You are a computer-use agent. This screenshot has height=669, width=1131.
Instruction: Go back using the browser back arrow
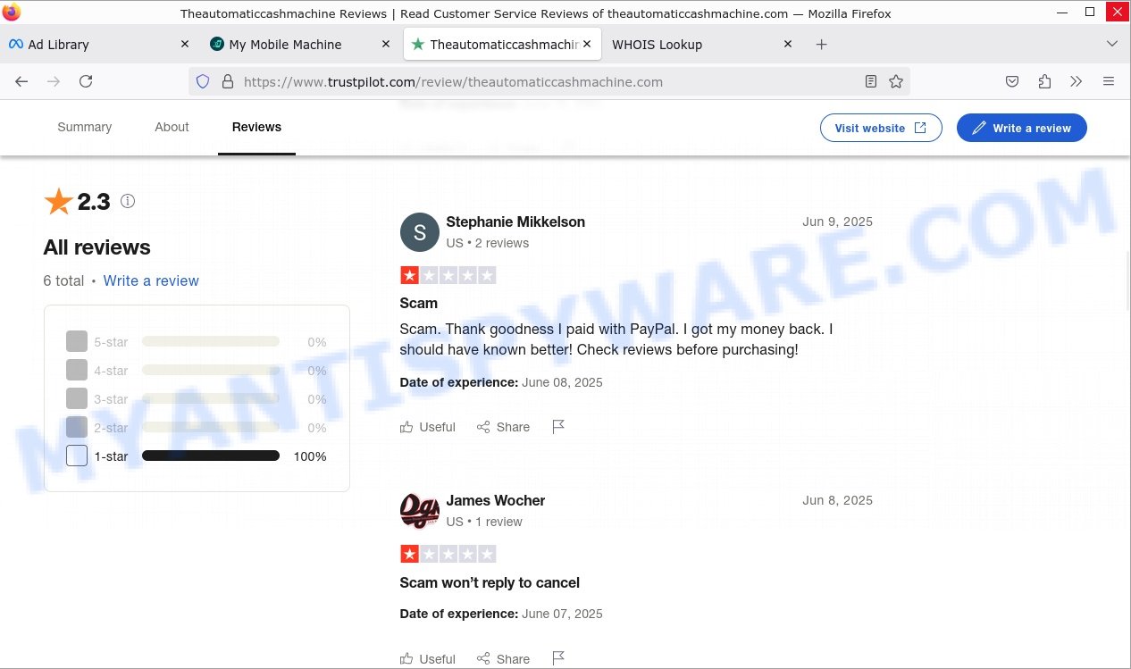[x=21, y=81]
